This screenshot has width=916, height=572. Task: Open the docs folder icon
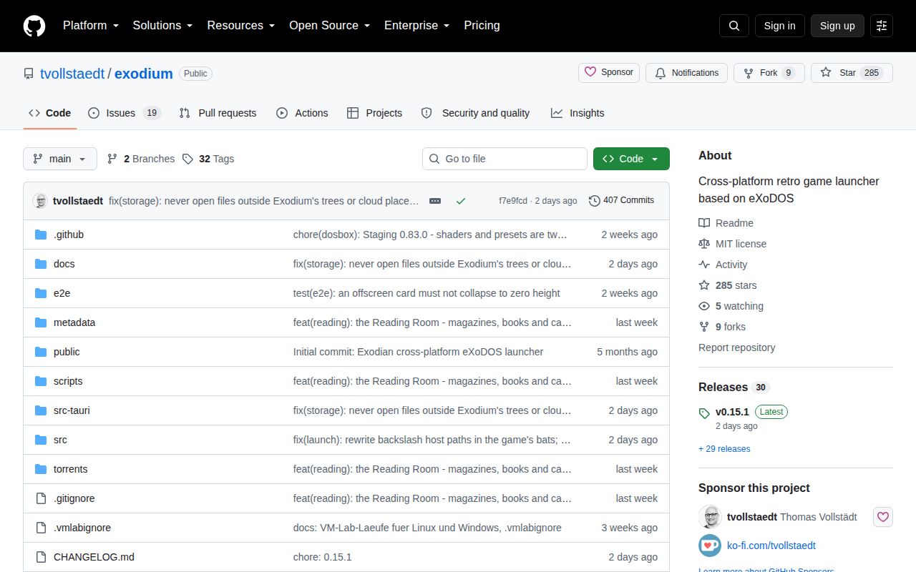(x=41, y=264)
